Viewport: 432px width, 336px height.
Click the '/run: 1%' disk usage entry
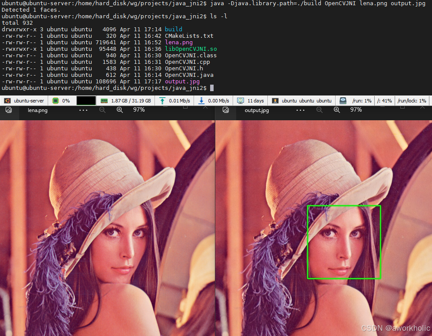point(362,101)
